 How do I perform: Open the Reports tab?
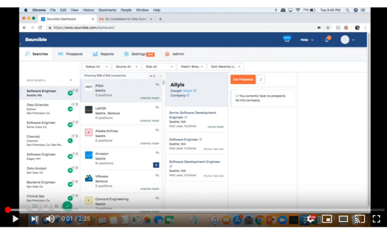pyautogui.click(x=103, y=54)
